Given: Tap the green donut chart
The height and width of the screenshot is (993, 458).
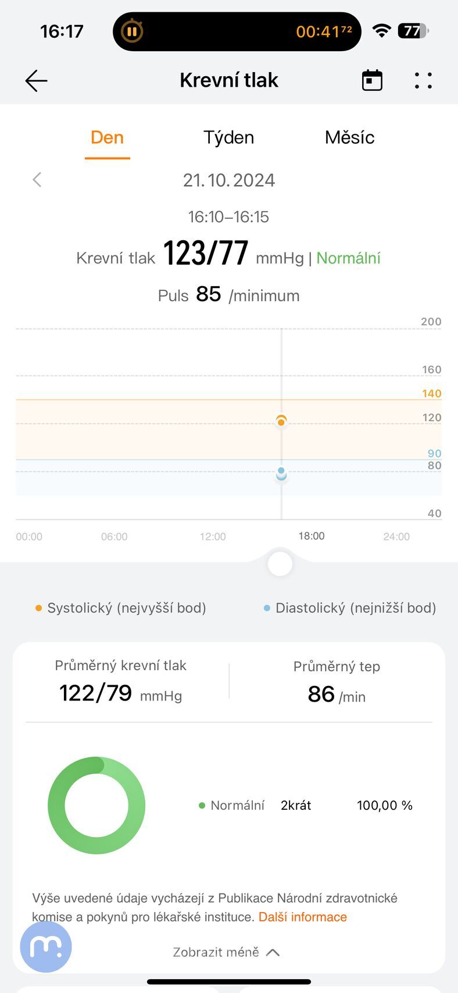Looking at the screenshot, I should point(96,805).
